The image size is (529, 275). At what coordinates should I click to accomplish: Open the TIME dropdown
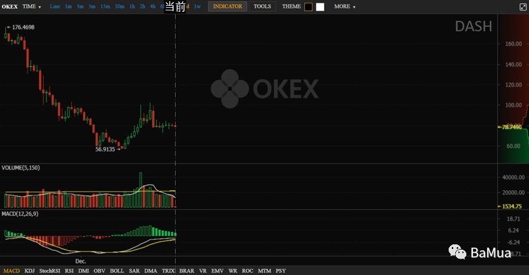pos(32,7)
